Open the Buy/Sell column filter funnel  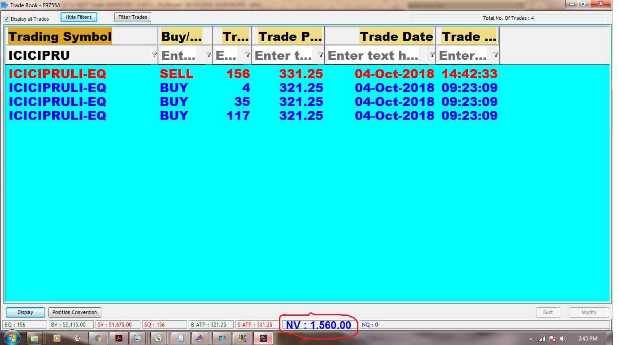click(x=209, y=55)
